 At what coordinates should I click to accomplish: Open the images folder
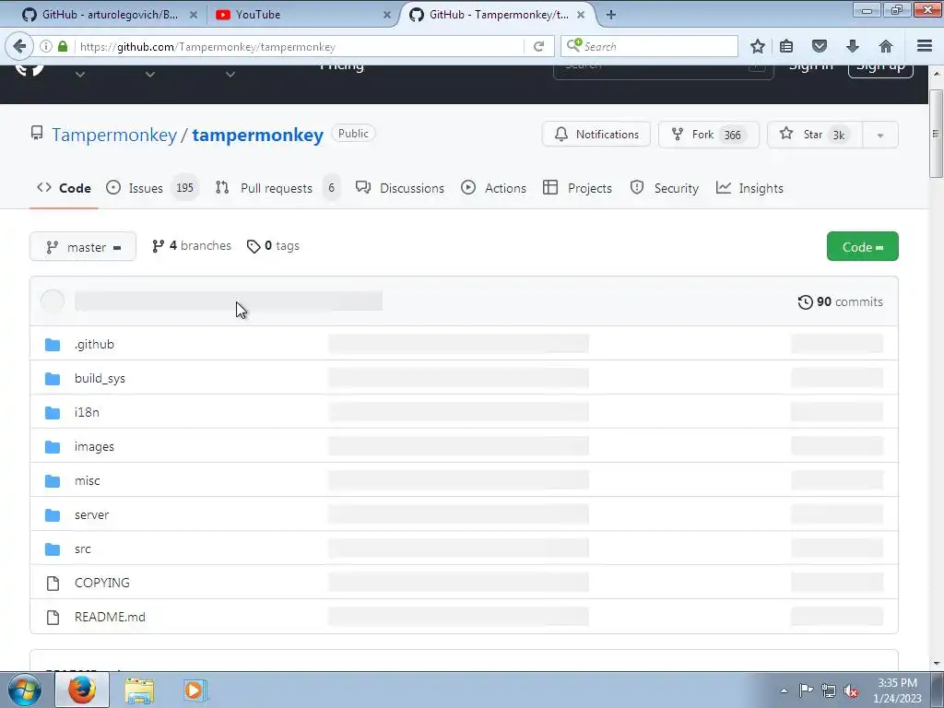click(x=94, y=447)
